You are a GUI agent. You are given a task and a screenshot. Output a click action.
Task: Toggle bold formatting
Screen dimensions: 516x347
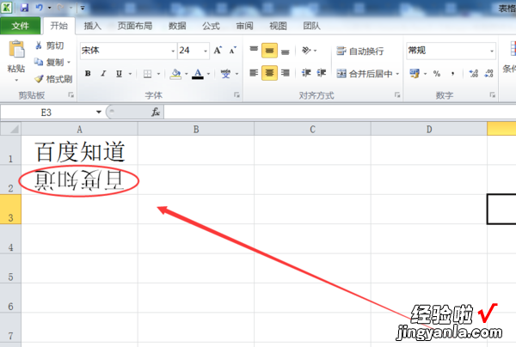coord(88,74)
